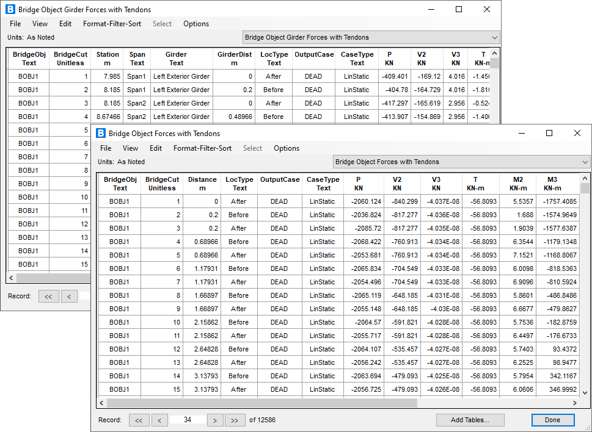Go to previous record in front window
This screenshot has width=592, height=432.
click(x=159, y=420)
